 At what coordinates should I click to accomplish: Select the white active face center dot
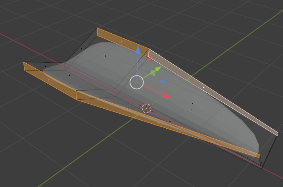[204, 87]
